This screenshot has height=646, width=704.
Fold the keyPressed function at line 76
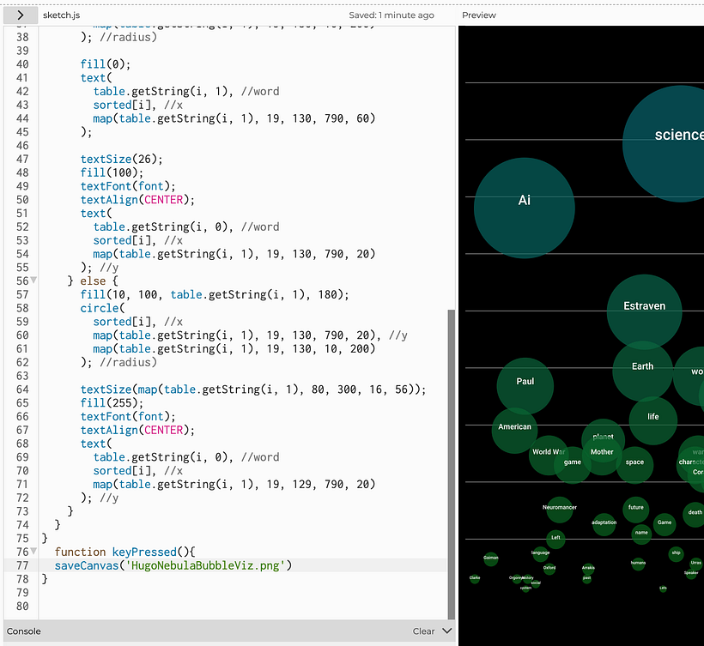[x=33, y=552]
